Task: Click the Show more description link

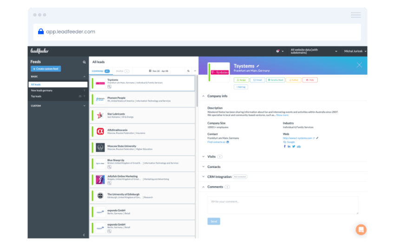Action: click(x=282, y=115)
